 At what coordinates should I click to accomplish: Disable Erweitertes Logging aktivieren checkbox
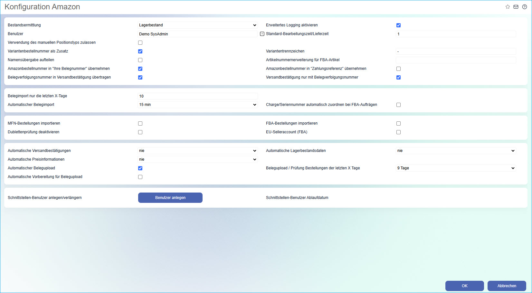coord(398,25)
